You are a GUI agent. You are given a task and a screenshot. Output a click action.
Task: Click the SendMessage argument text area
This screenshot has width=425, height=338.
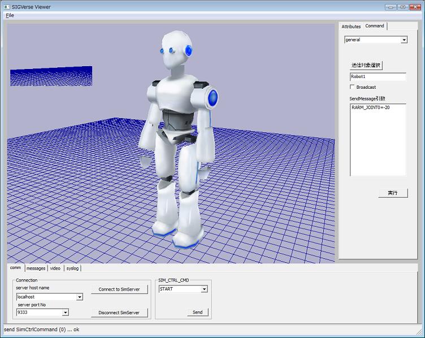coord(378,140)
